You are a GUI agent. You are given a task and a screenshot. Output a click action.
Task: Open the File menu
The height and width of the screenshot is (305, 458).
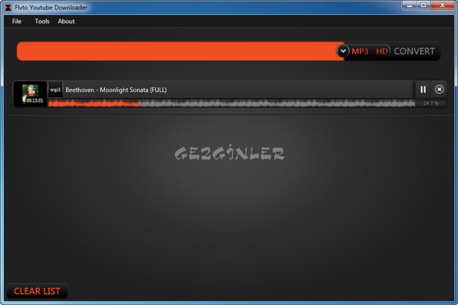click(17, 21)
